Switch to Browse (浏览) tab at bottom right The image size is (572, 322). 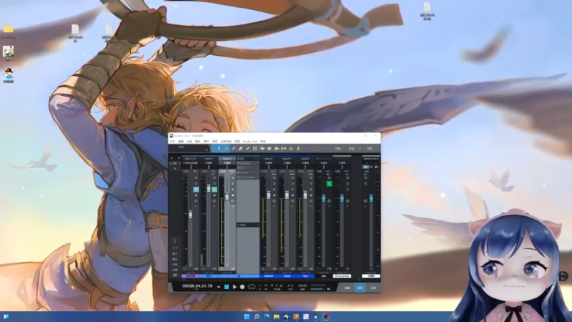[373, 288]
